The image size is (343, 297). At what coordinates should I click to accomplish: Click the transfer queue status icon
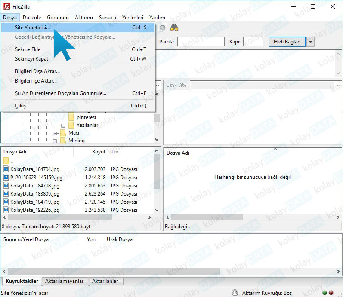[x=235, y=293]
